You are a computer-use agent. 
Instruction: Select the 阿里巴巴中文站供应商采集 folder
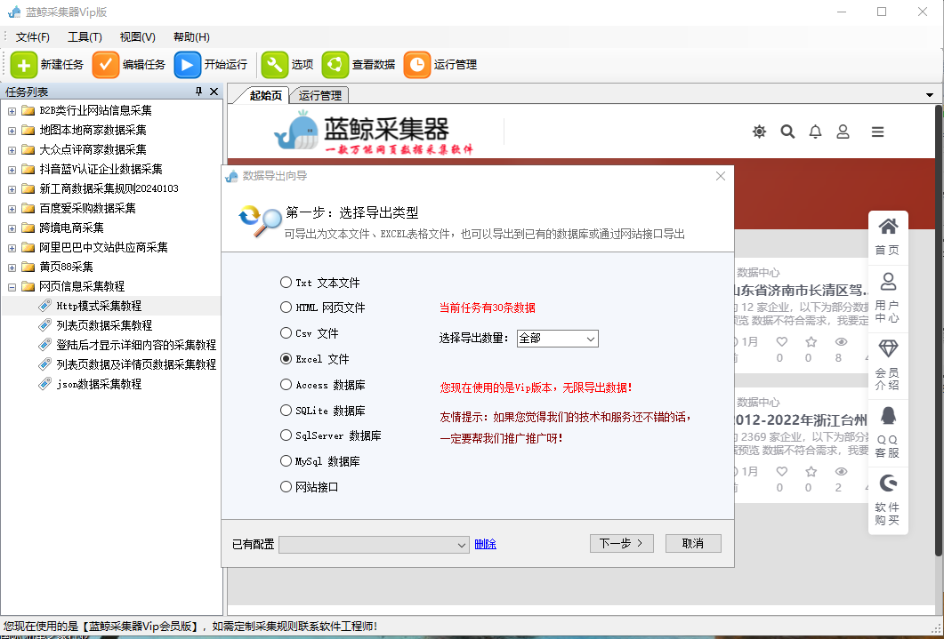pyautogui.click(x=103, y=247)
